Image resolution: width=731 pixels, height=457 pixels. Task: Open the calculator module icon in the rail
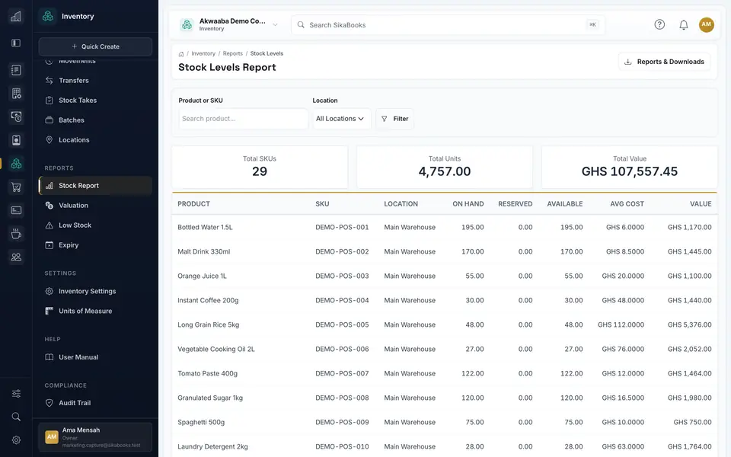(16, 93)
